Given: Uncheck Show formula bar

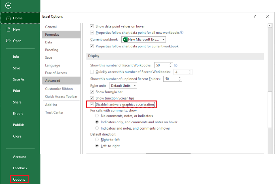Looking at the screenshot, I should point(92,92).
